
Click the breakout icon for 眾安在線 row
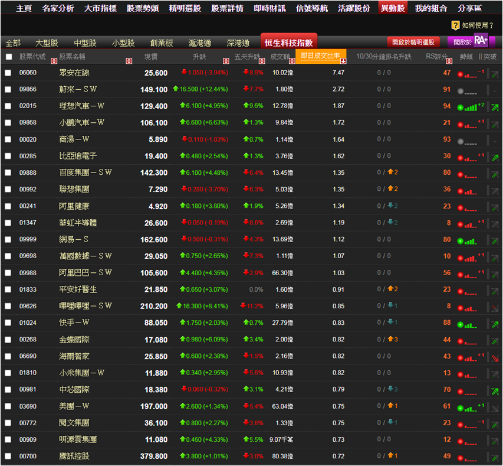495,74
